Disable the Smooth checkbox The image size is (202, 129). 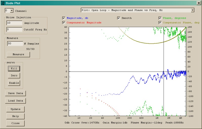119,18
